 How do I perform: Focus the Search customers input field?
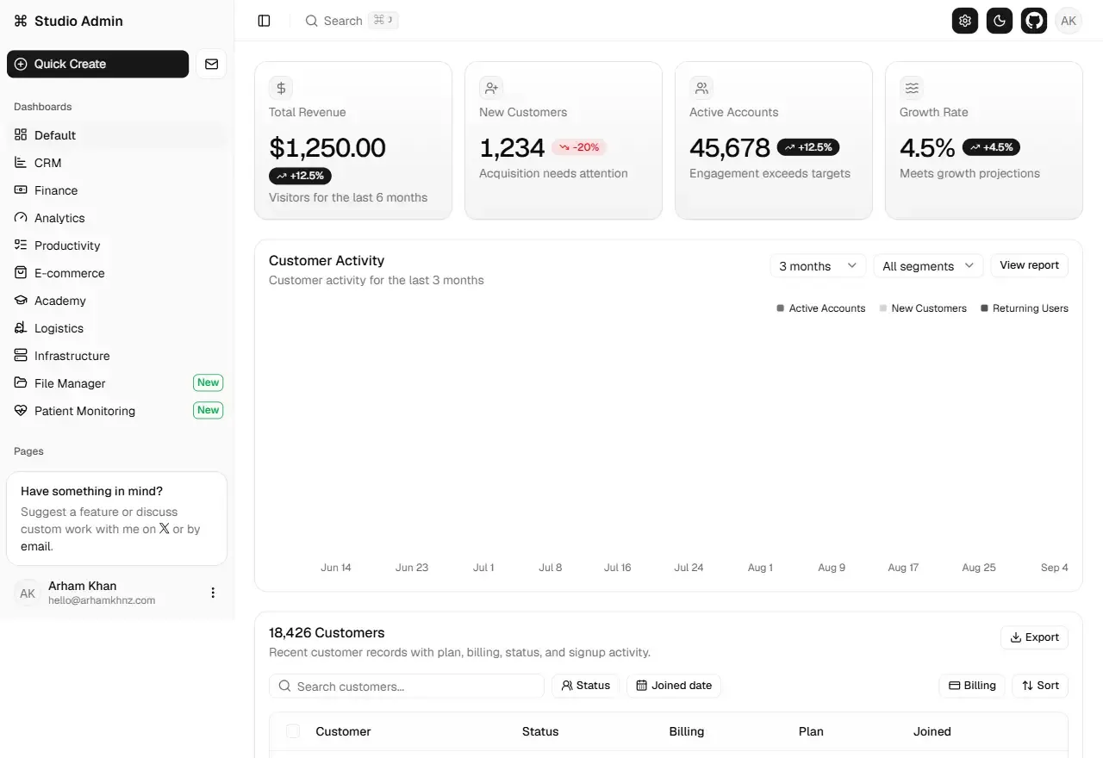pos(407,686)
